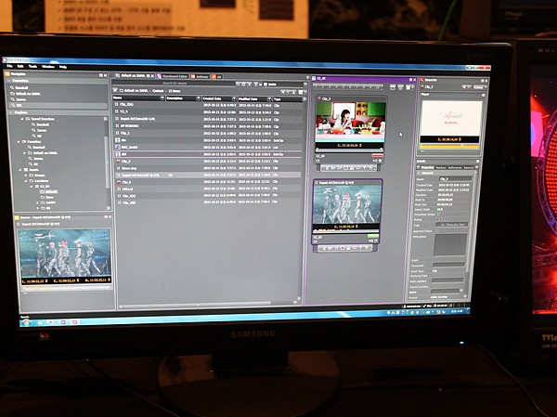Open the Name column filter dropdown
Image resolution: width=557 pixels, height=417 pixels.
162,98
